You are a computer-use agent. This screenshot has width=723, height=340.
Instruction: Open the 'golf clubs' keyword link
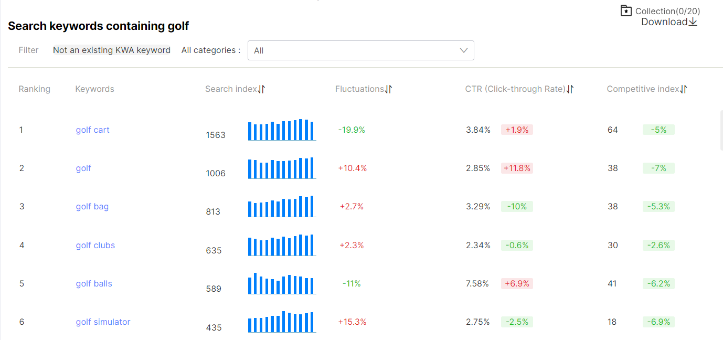(x=95, y=245)
